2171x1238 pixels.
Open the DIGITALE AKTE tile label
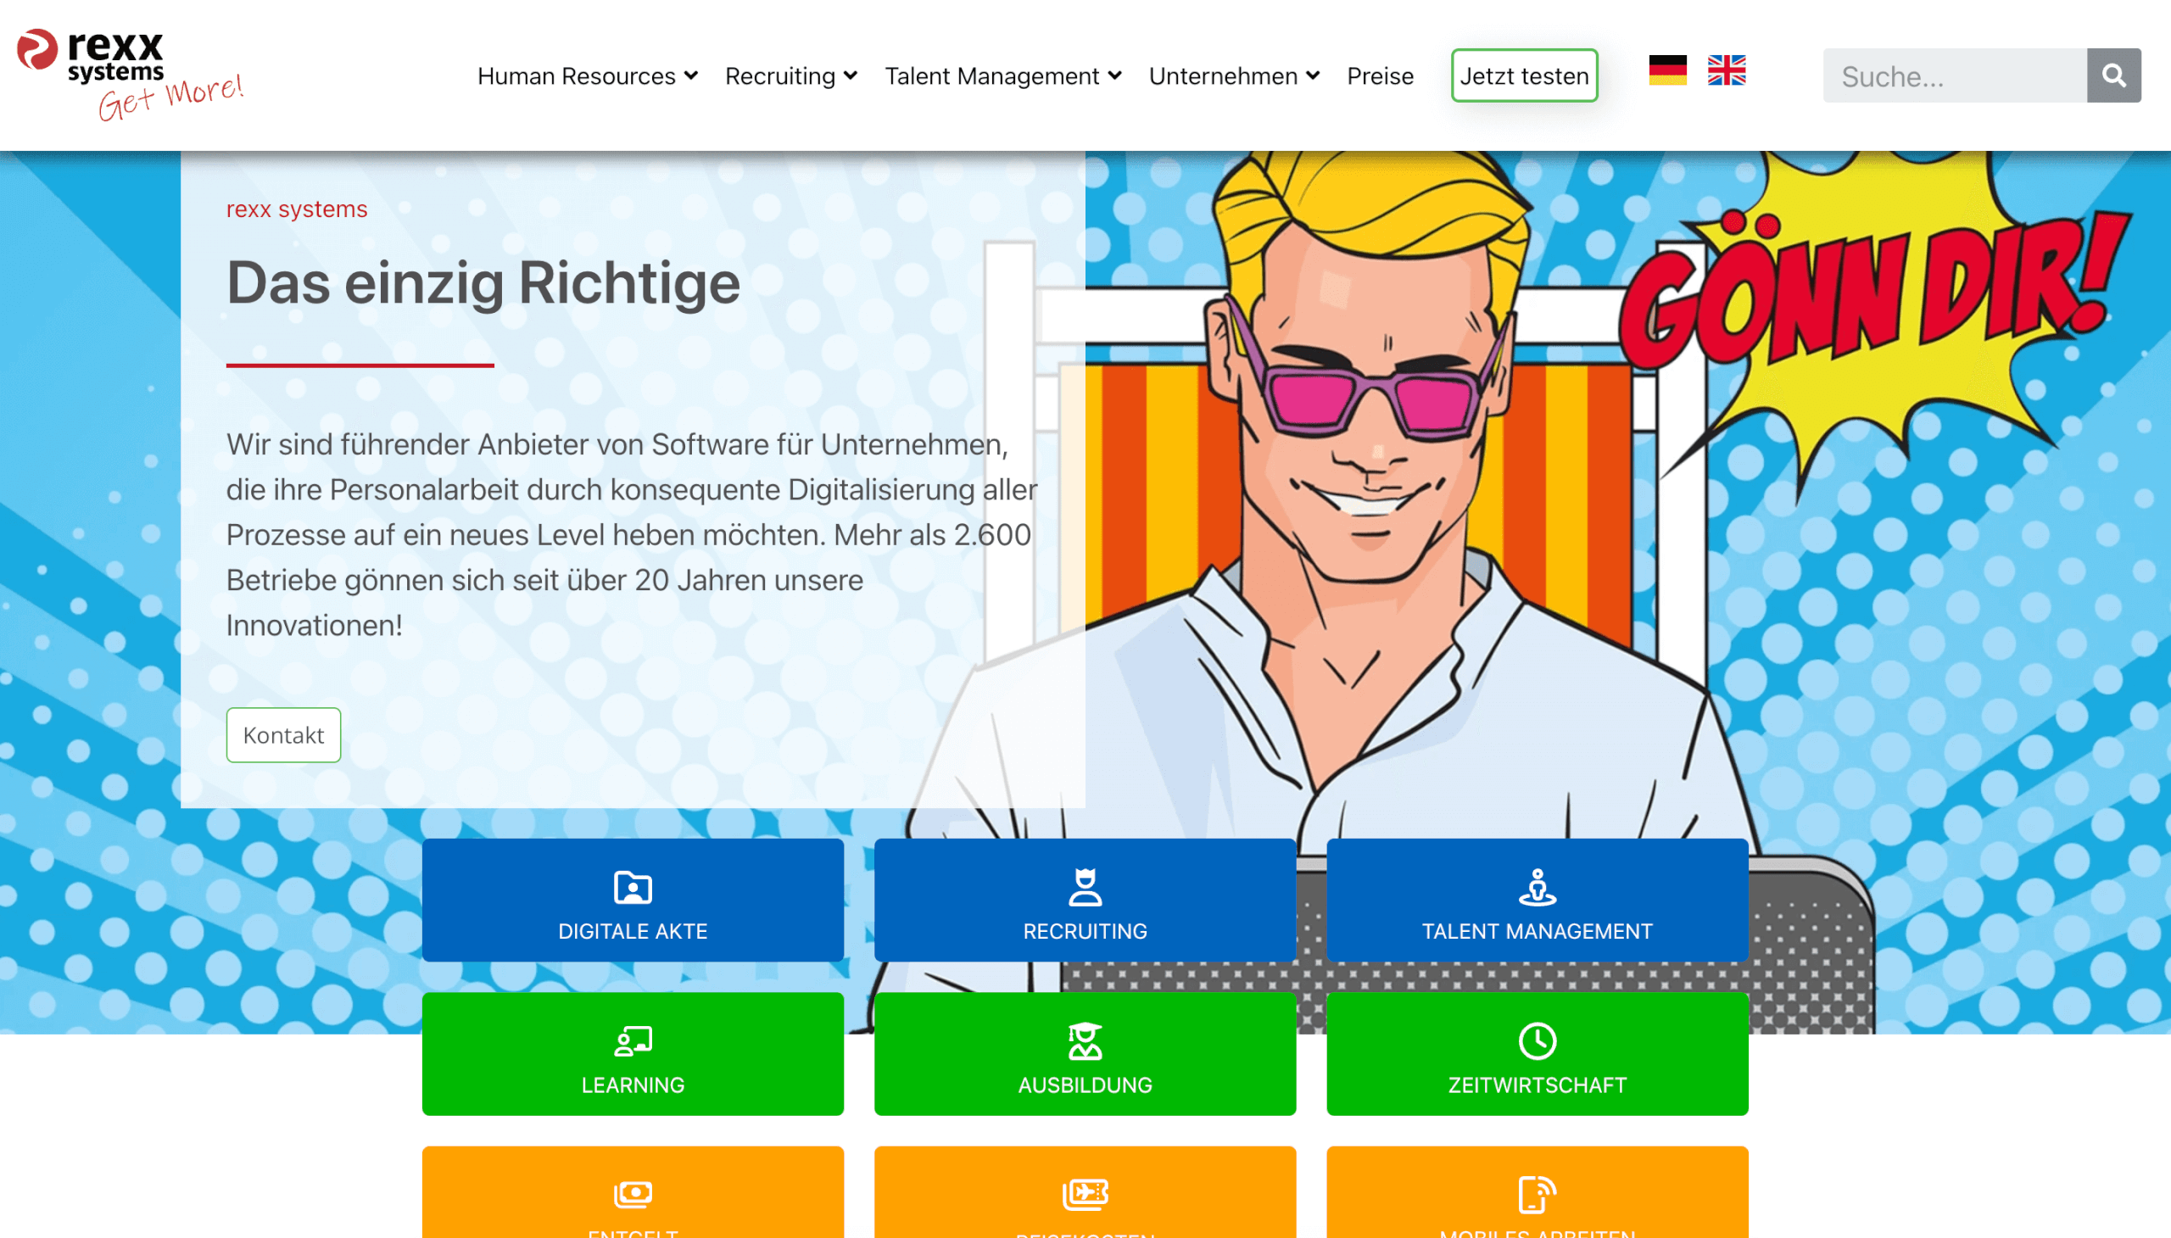pos(633,931)
